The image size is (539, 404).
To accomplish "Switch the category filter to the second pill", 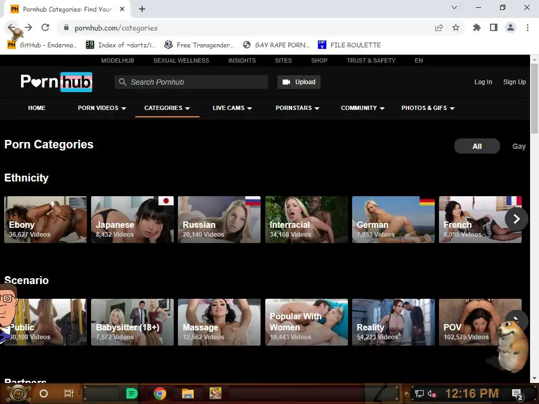I will (518, 146).
